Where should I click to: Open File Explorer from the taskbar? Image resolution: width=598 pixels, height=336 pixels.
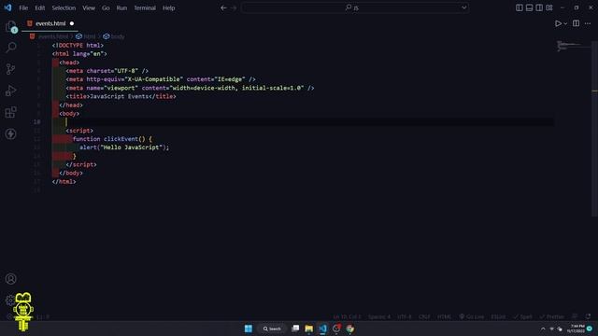point(309,329)
